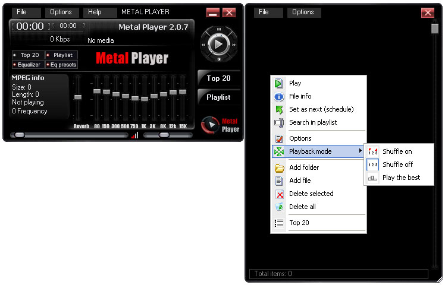Click the volume slider handle
Viewport: 445px width, 285px height.
click(164, 135)
